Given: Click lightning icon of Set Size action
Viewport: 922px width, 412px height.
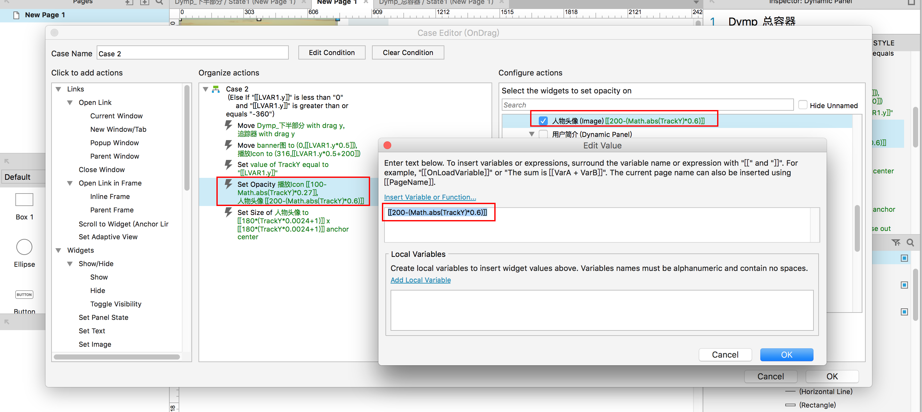Looking at the screenshot, I should coord(228,212).
